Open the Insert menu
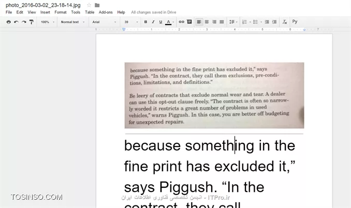This screenshot has height=208, width=351. point(45,12)
